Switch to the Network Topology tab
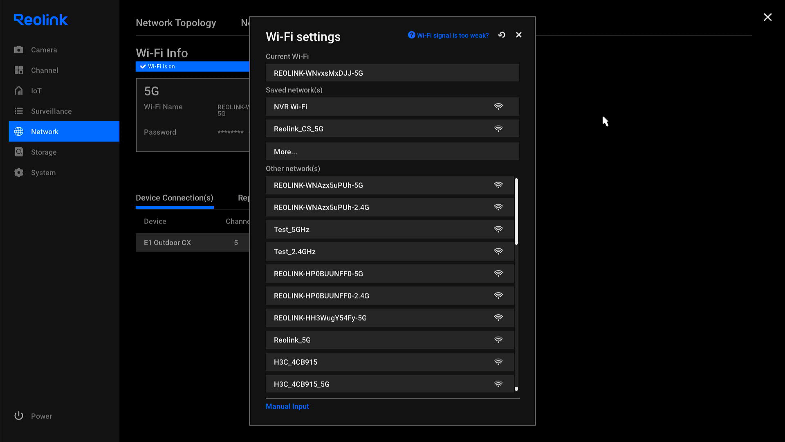785x442 pixels. 176,23
